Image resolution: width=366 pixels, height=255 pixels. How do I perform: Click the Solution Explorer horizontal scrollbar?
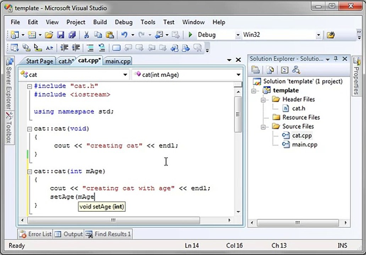click(x=298, y=223)
